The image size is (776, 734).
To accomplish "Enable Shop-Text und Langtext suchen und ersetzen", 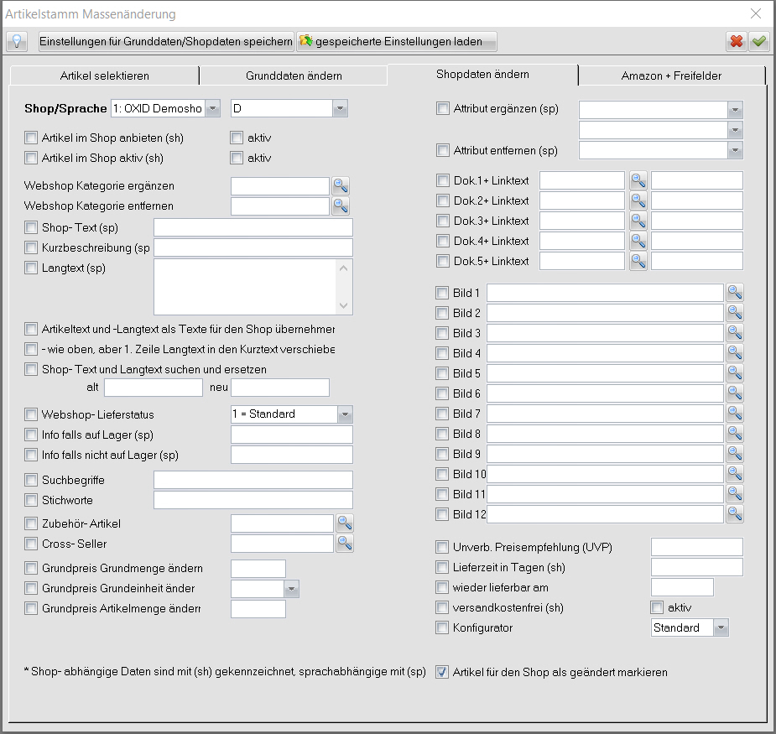I will 31,369.
